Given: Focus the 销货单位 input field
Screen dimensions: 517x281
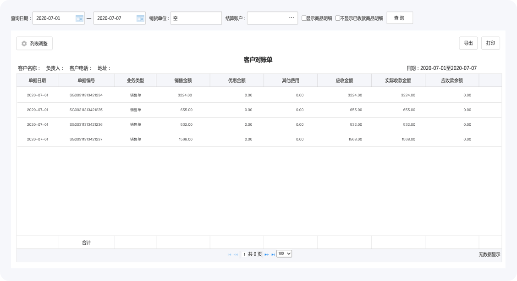Looking at the screenshot, I should click(196, 18).
